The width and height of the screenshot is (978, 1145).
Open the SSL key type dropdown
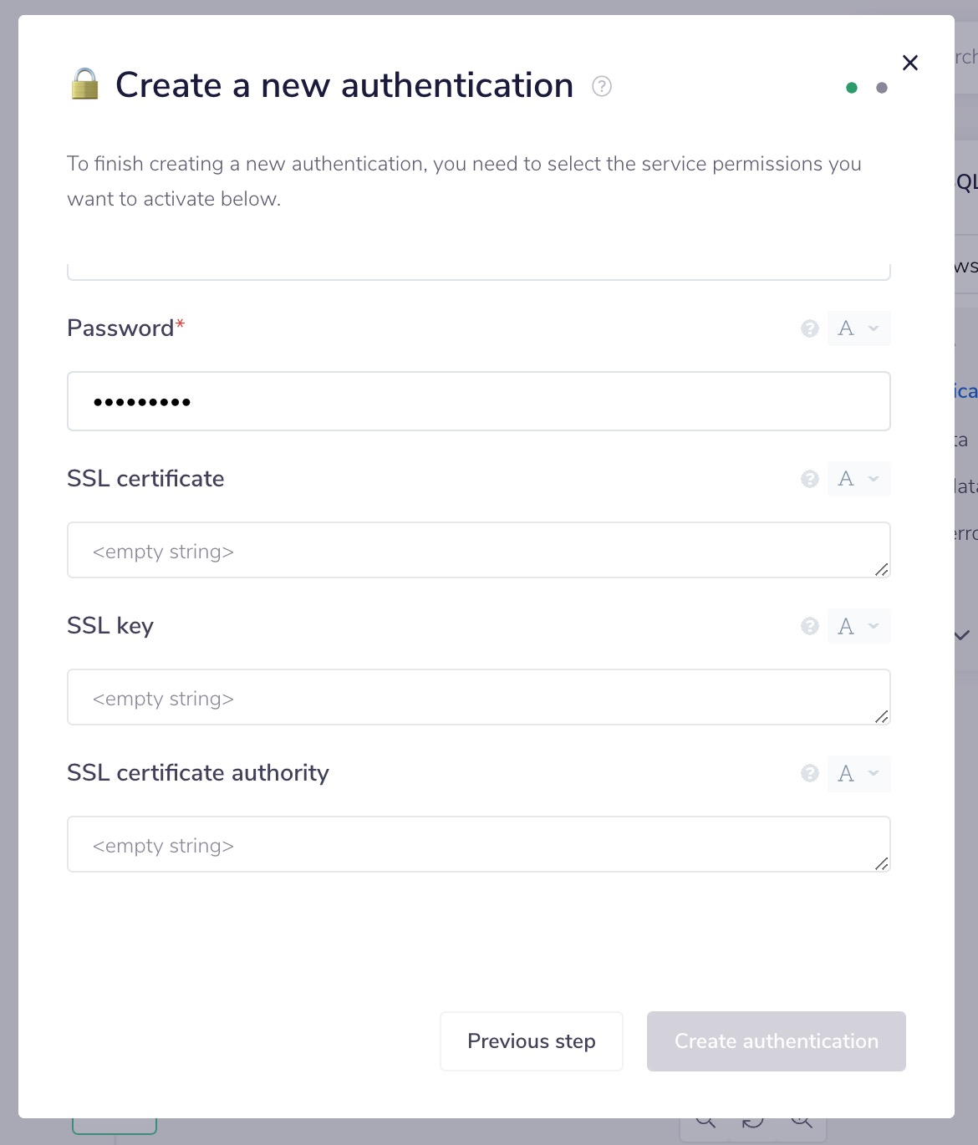tap(859, 626)
